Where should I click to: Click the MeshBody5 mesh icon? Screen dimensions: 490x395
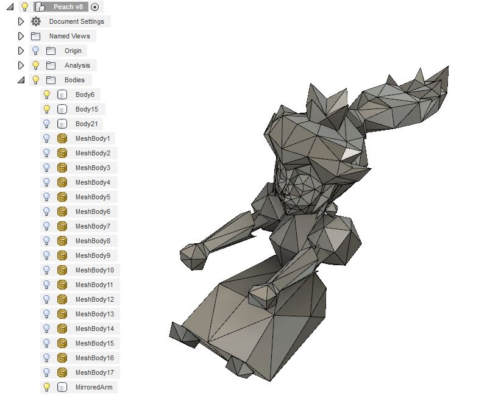(62, 197)
